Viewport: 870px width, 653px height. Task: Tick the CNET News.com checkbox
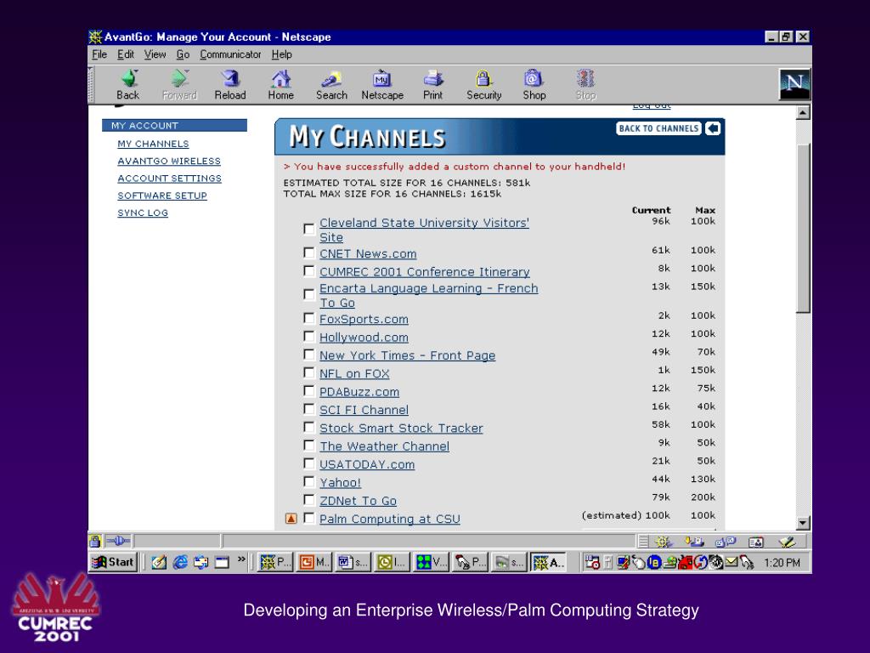pyautogui.click(x=309, y=253)
